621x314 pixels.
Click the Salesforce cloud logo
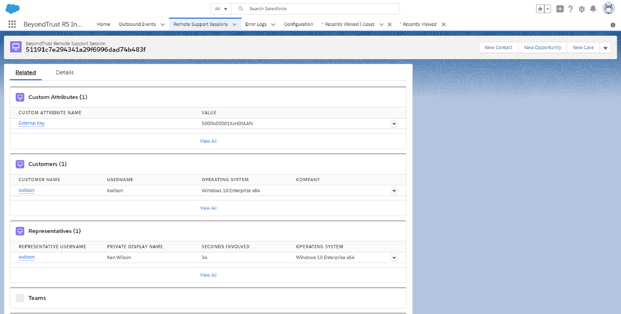pyautogui.click(x=12, y=8)
